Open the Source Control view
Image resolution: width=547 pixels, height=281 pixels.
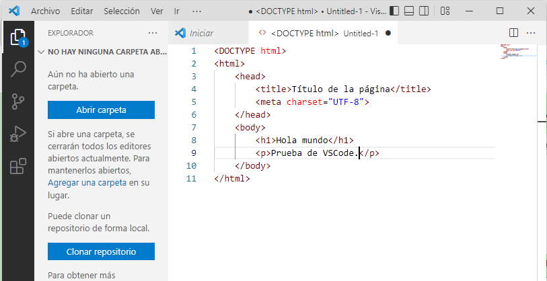[x=18, y=101]
